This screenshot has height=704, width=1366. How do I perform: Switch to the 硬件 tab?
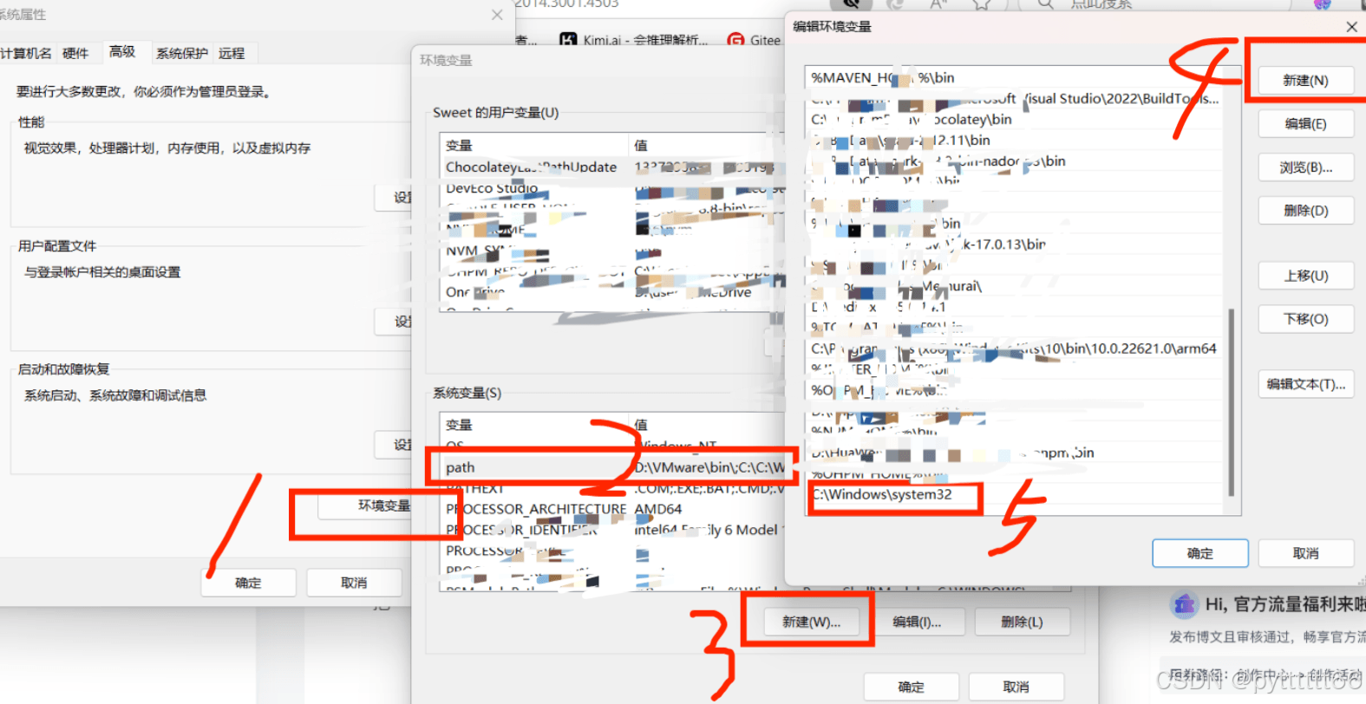click(75, 54)
